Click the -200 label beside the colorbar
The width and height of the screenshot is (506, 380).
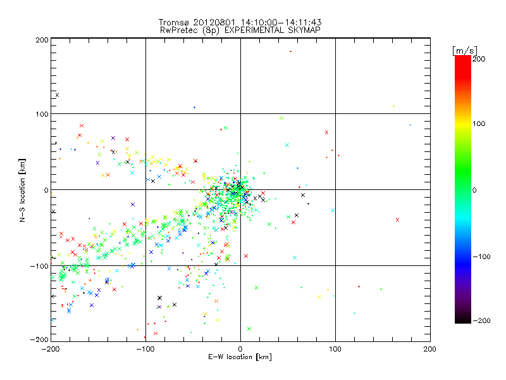click(x=481, y=320)
